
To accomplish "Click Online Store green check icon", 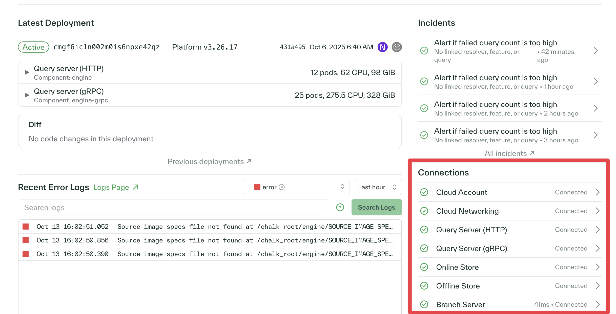I will [424, 267].
